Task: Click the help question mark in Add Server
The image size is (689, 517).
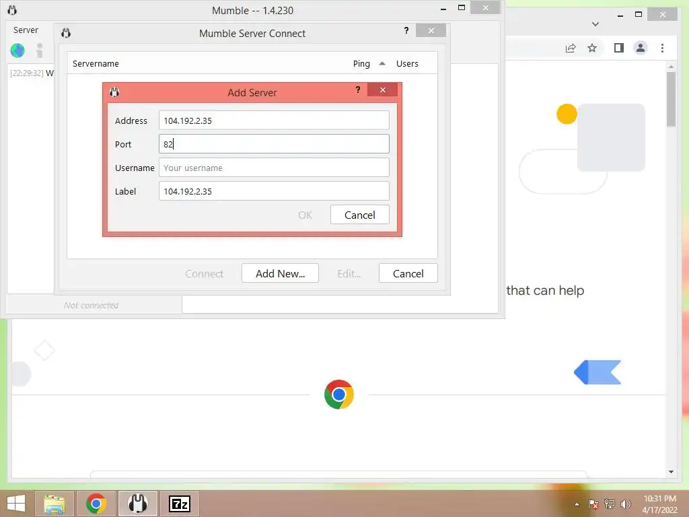Action: coord(358,90)
